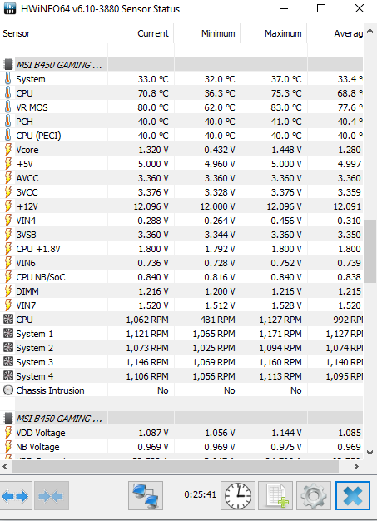377x521 pixels.
Task: Click the shrink layout arrows button
Action: pos(51,495)
